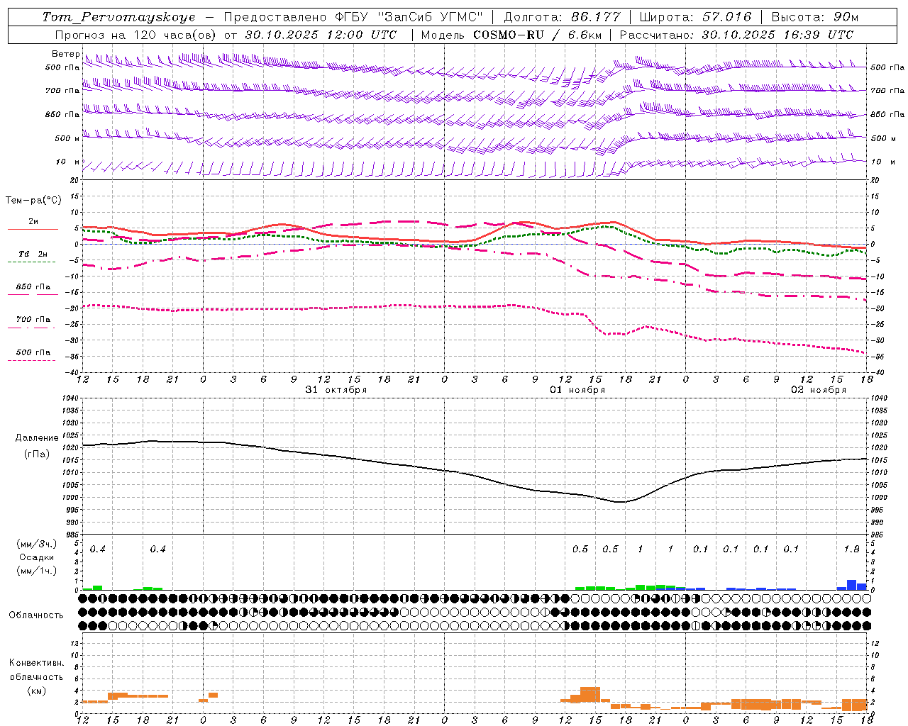Viewport: 908px width, 726px height.
Task: Click the 500 м wind level label on left
Action: click(x=67, y=138)
